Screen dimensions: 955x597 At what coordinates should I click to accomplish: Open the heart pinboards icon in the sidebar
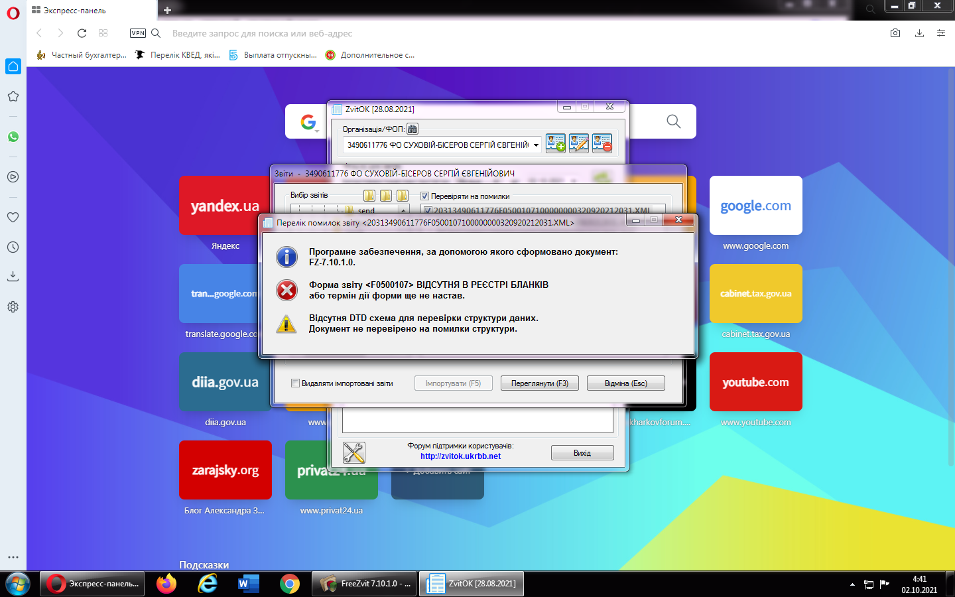[13, 217]
